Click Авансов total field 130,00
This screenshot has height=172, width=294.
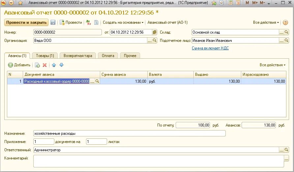259,125
